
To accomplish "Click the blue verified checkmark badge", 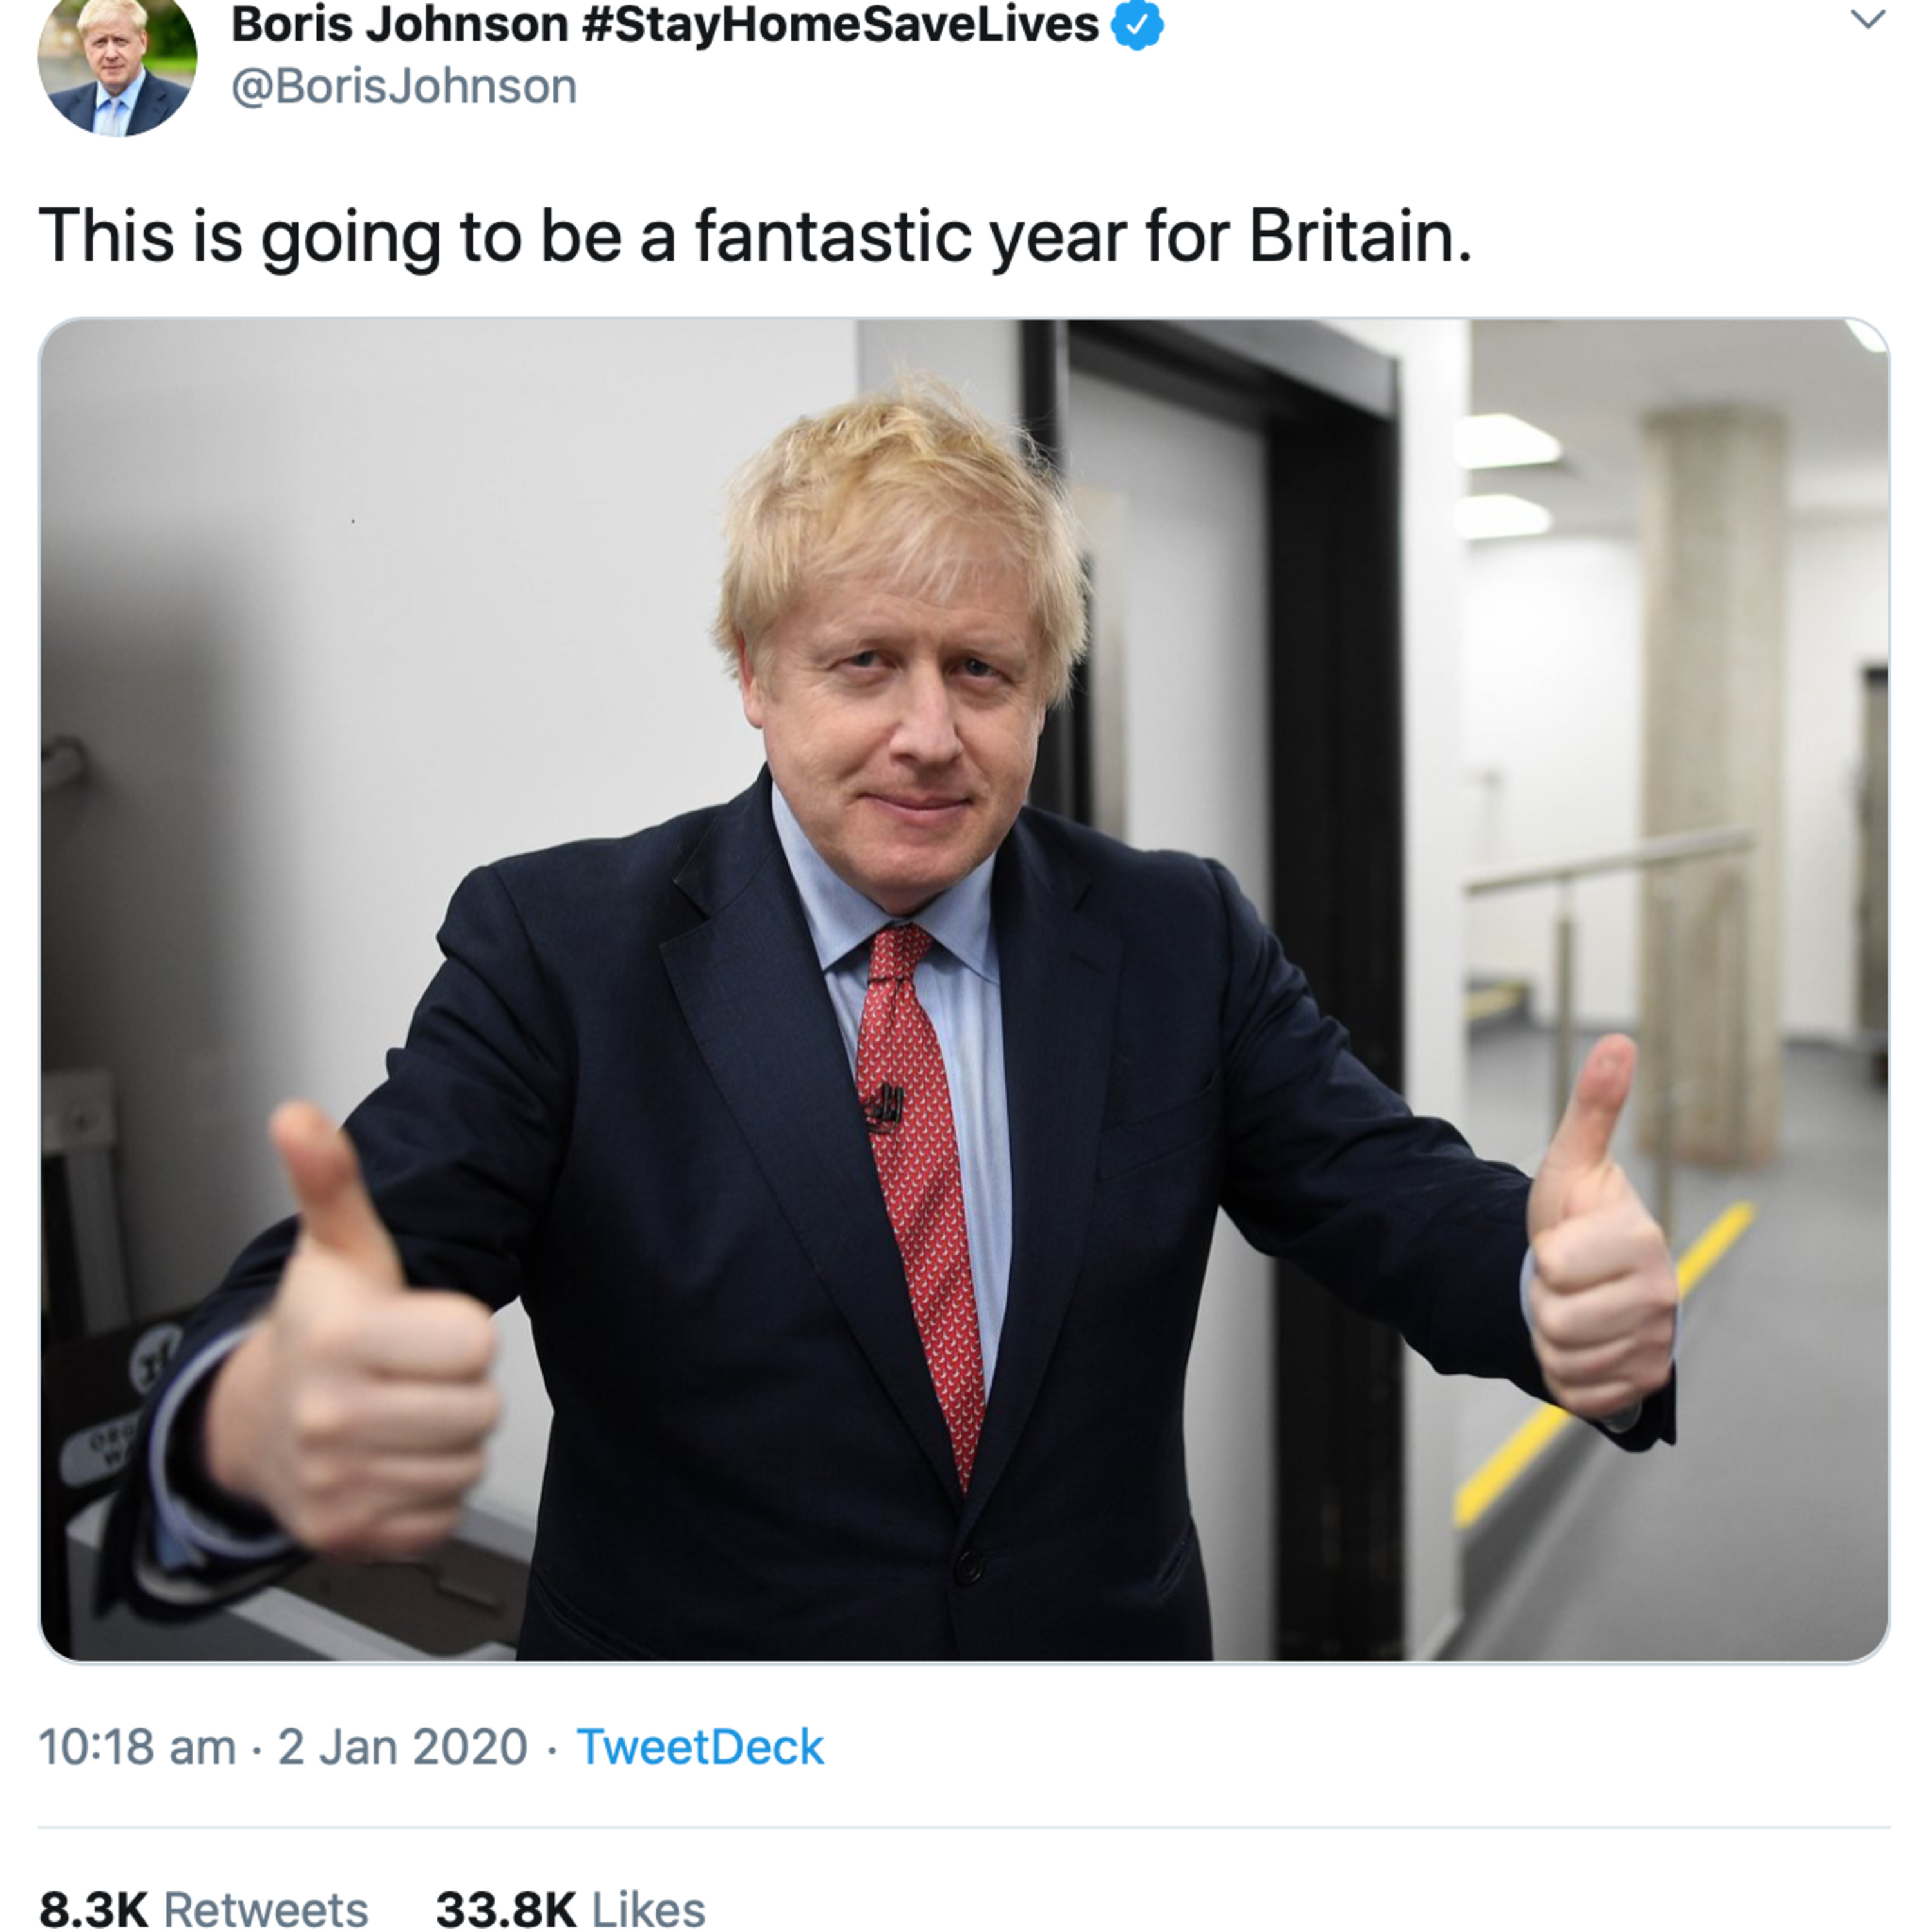I will click(1137, 25).
